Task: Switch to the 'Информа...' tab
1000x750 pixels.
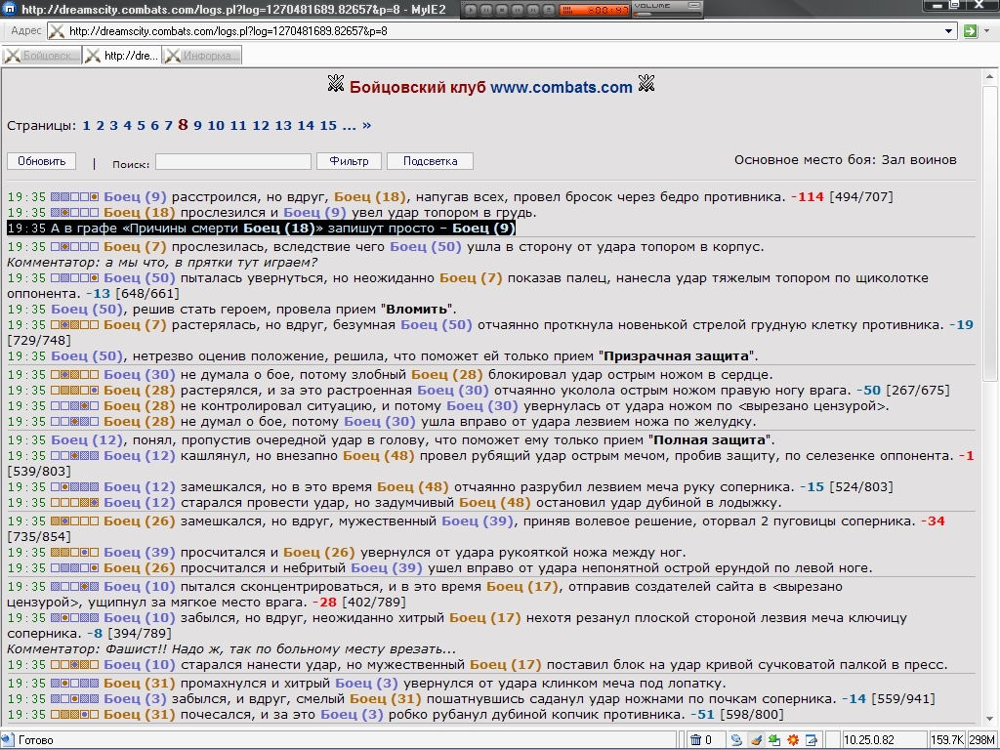Action: point(202,56)
